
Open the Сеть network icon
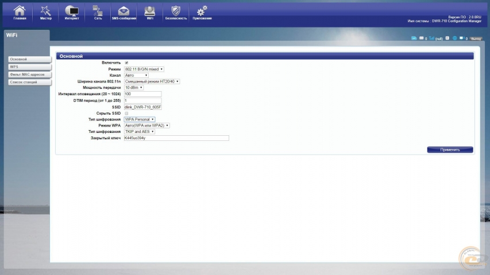(98, 12)
